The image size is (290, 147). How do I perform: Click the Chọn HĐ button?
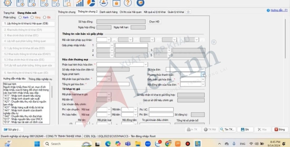[154, 22]
